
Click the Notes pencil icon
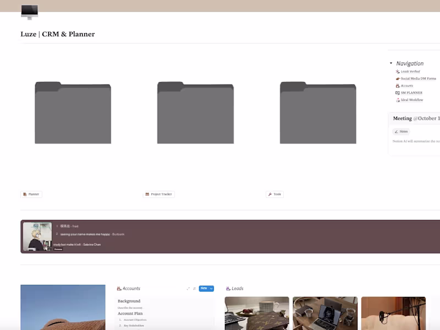click(x=397, y=131)
